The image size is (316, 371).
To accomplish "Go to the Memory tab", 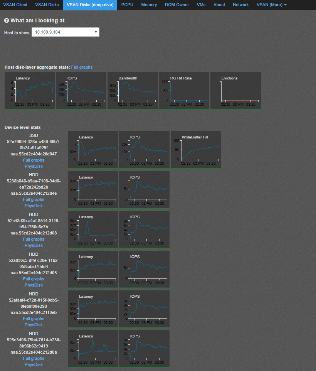I will 149,5.
